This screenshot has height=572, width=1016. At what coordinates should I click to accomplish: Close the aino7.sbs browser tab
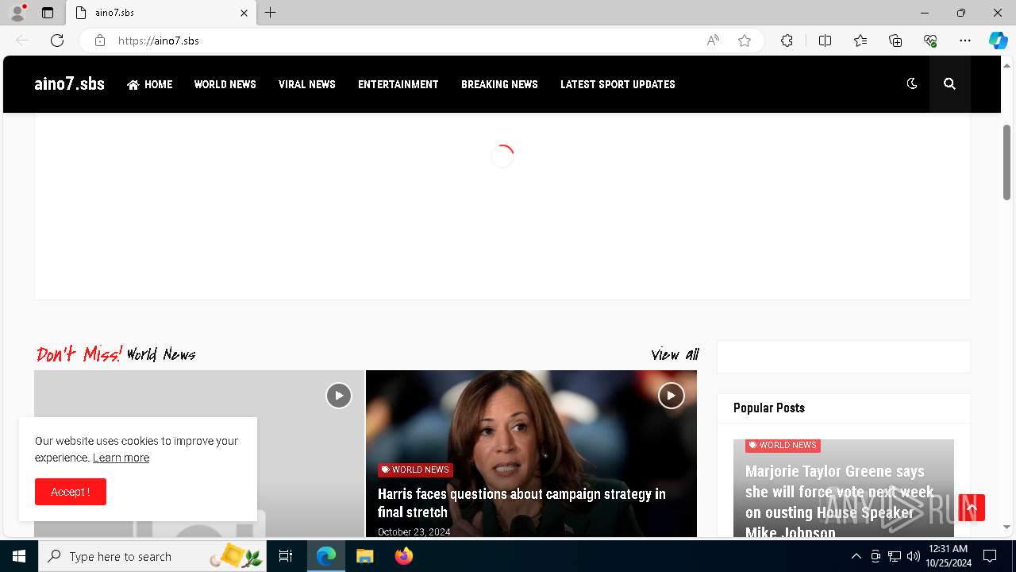click(244, 13)
